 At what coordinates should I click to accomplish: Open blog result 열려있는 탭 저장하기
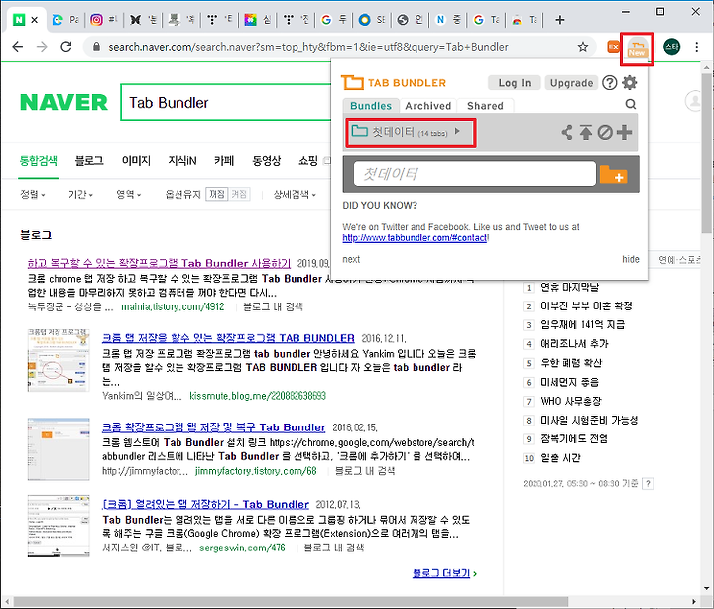point(205,504)
